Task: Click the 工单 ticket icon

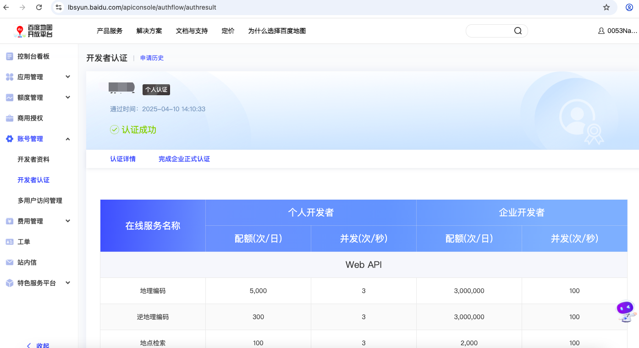Action: (9, 242)
